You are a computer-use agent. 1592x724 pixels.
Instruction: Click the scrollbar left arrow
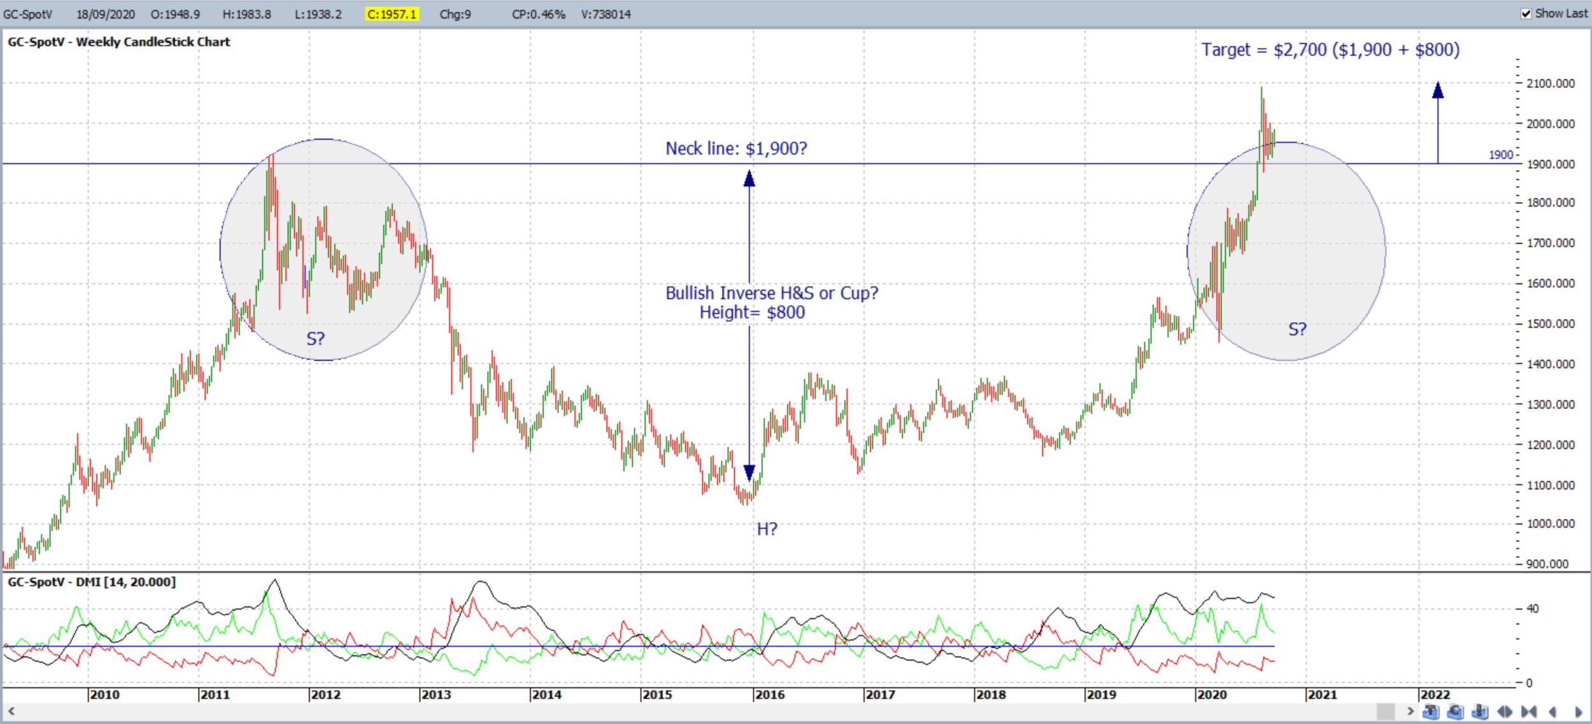coord(11,711)
